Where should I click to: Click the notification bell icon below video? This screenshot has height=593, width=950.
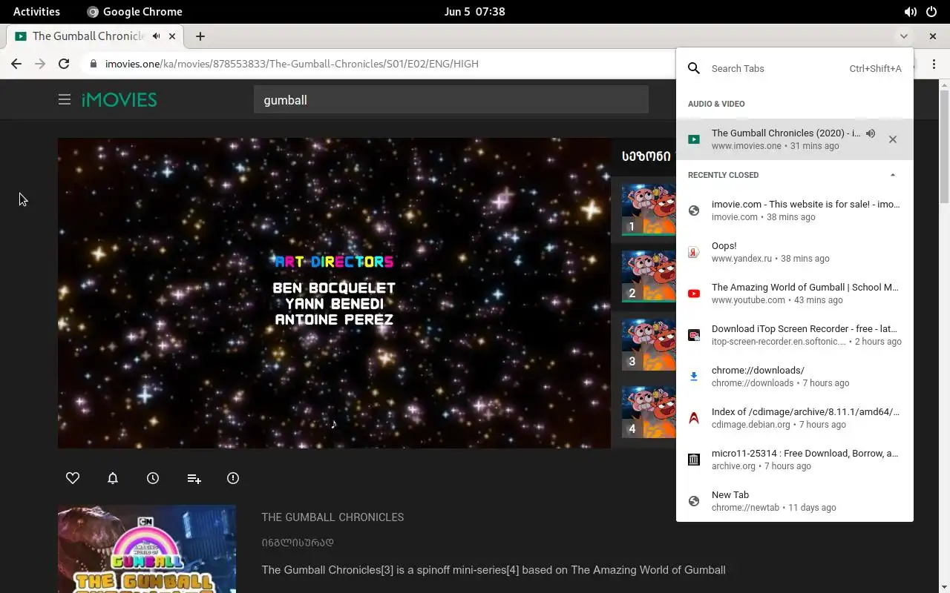pyautogui.click(x=113, y=478)
